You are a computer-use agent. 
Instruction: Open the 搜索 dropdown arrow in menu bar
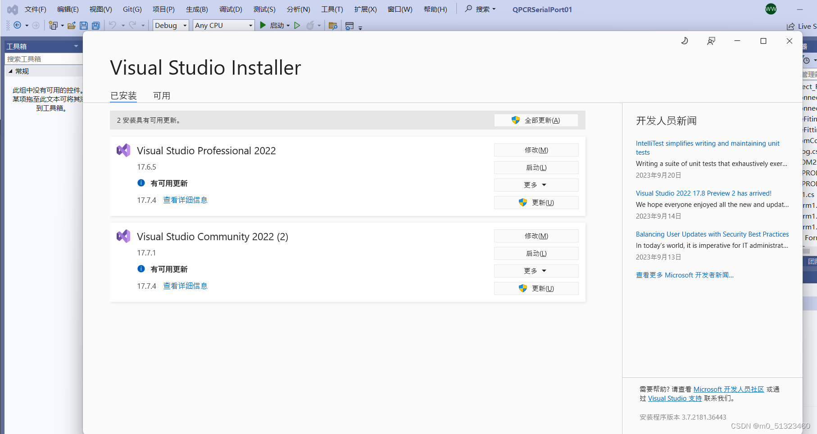point(494,9)
